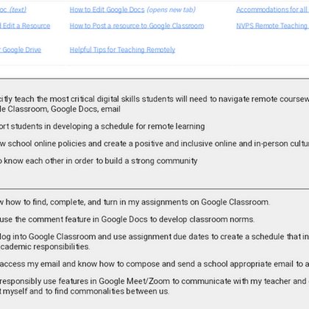Click the text '(opens new tab)'
This screenshot has width=309, height=309.
pos(171,10)
